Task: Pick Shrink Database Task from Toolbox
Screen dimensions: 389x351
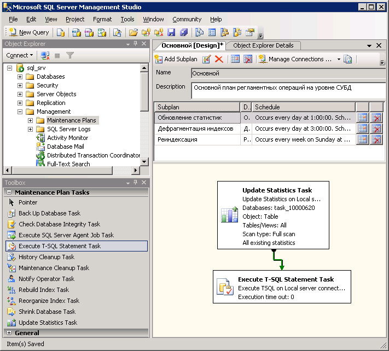Action: point(47,312)
